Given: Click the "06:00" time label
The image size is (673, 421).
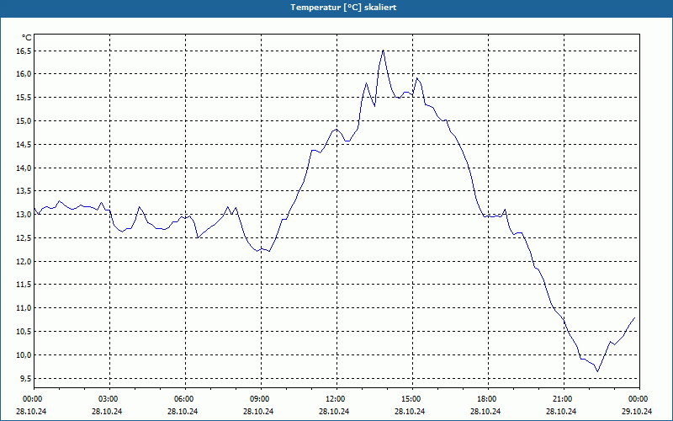Looking at the screenshot, I should [185, 399].
